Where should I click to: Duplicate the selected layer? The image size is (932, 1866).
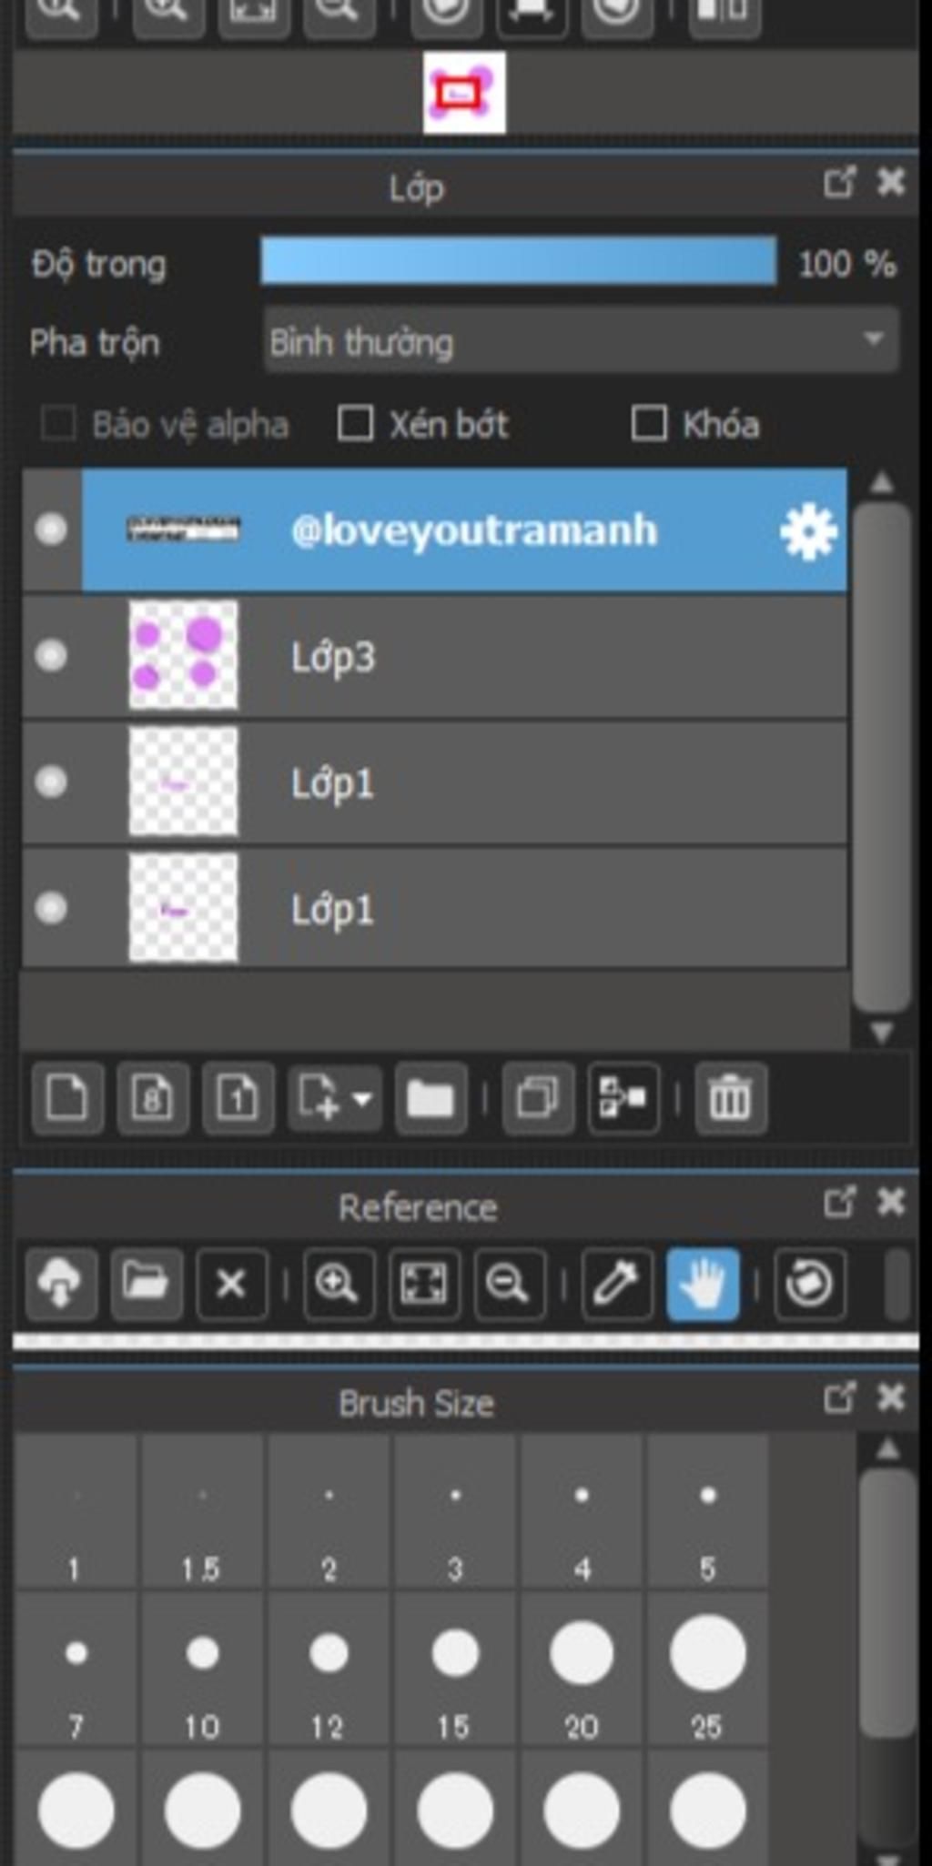538,1098
